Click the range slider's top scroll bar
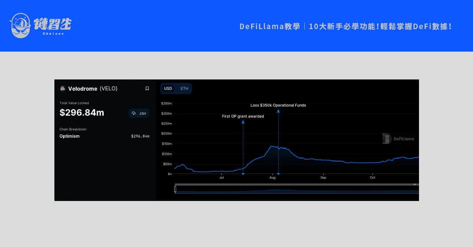 coord(297,184)
